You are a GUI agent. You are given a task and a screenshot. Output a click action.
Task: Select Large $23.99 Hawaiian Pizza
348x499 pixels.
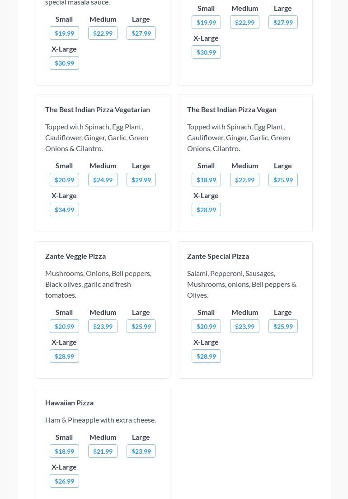[x=141, y=451]
